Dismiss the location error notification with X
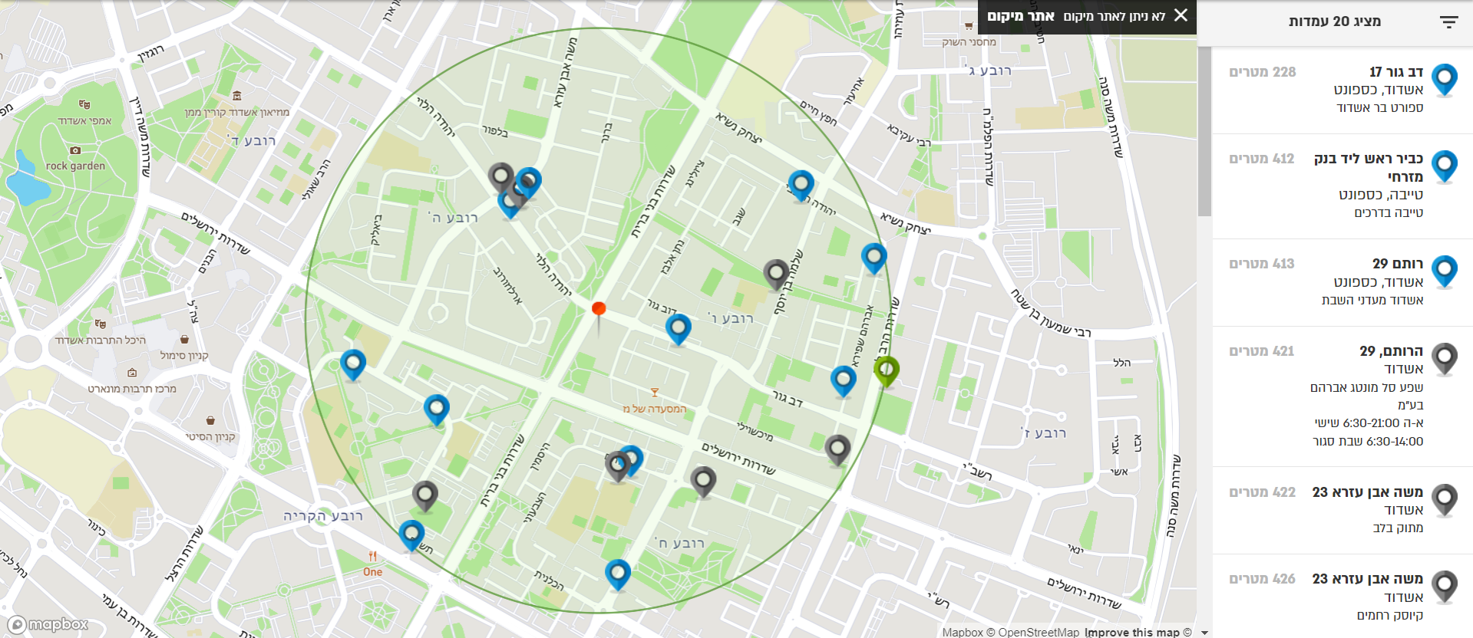Screen dimensions: 1473x638 [x=1181, y=15]
